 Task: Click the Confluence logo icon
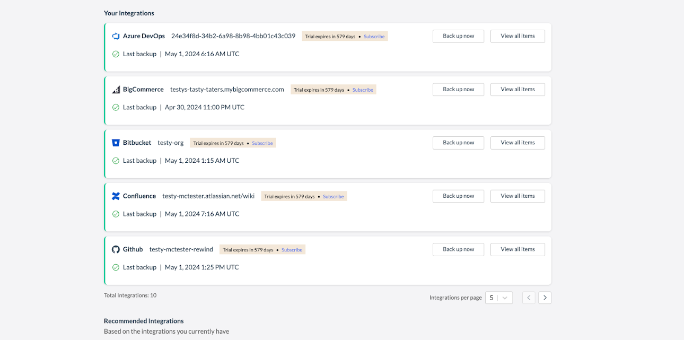coord(116,196)
